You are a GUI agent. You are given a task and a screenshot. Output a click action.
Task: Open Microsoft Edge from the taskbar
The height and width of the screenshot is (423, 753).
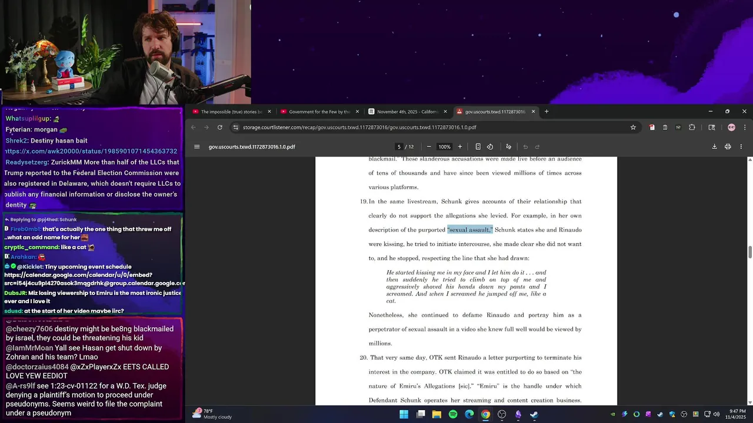click(469, 414)
